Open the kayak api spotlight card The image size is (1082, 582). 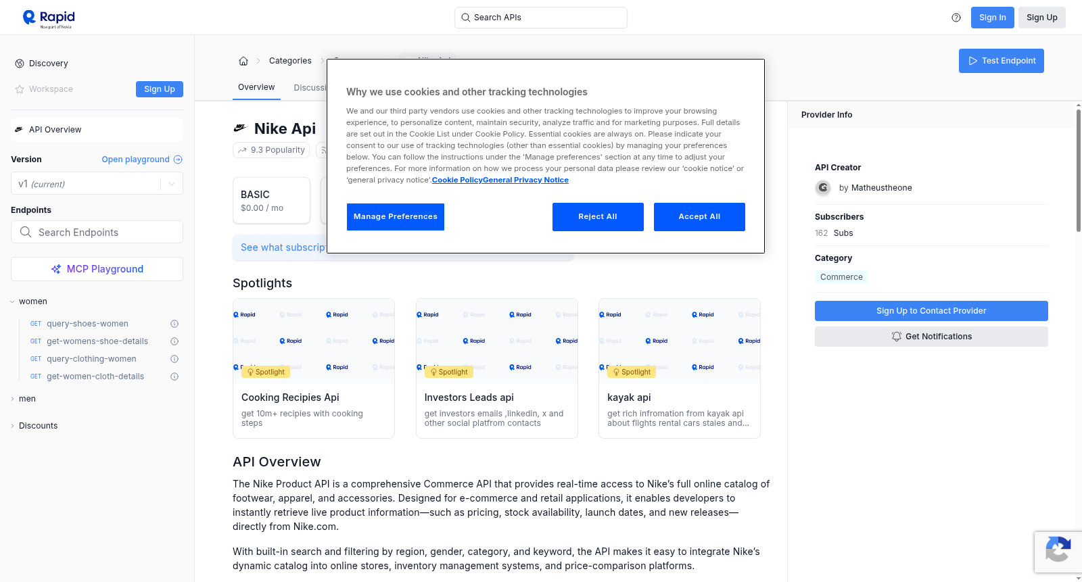(680, 368)
